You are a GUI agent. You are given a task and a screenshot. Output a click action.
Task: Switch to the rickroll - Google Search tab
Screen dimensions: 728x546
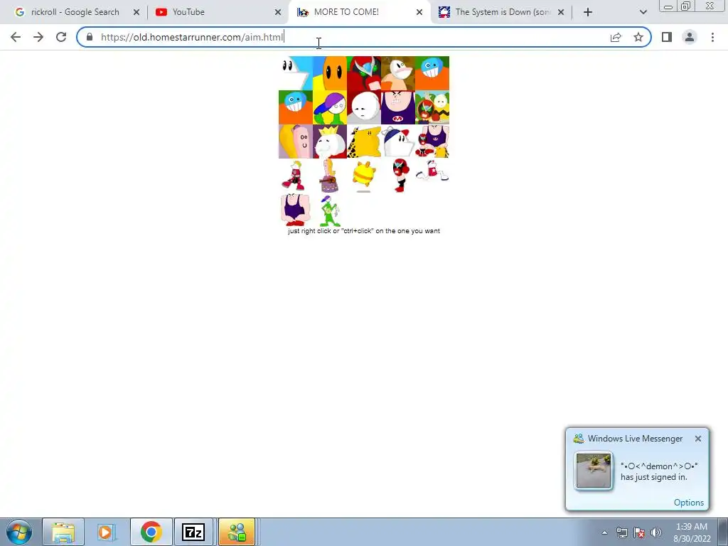[x=75, y=12]
